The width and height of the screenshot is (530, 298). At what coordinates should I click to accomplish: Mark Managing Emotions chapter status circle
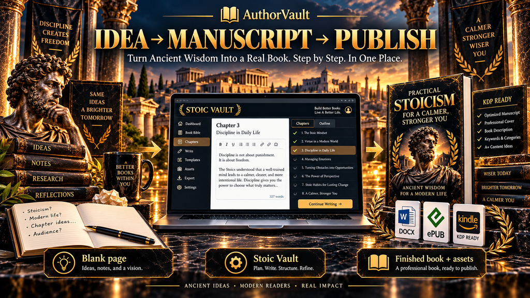(x=295, y=159)
